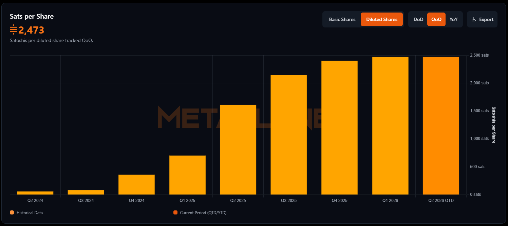Select the Diluted Shares toggle
The image size is (508, 226).
(381, 20)
